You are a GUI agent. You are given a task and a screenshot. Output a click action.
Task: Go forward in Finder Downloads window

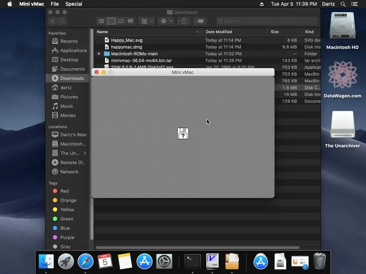click(62, 21)
